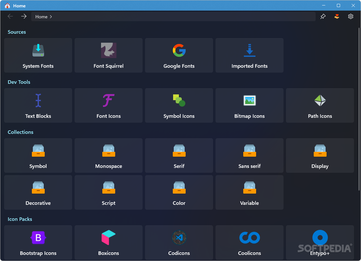The image size is (361, 261).
Task: Launch the Text Blocks dev tool
Action: pyautogui.click(x=38, y=105)
